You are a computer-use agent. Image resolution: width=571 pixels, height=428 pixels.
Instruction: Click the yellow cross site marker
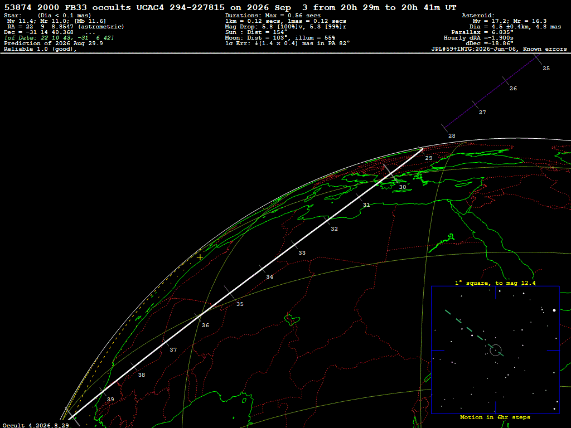pyautogui.click(x=200, y=257)
